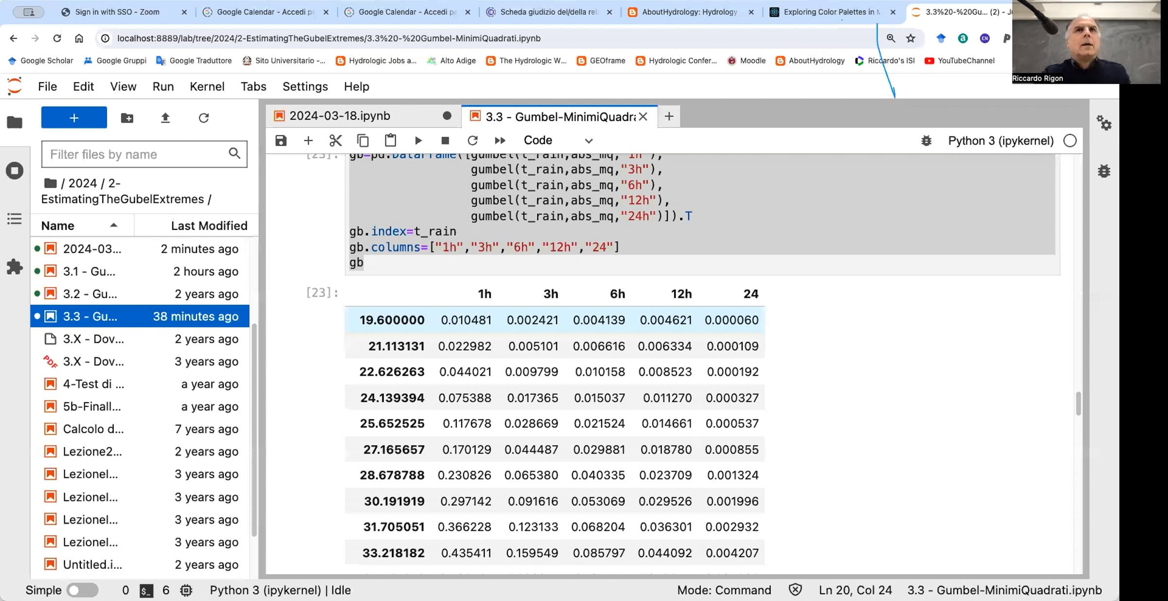Screen dimensions: 1168x601
Task: Click the blue new launcher plus button
Action: [74, 118]
